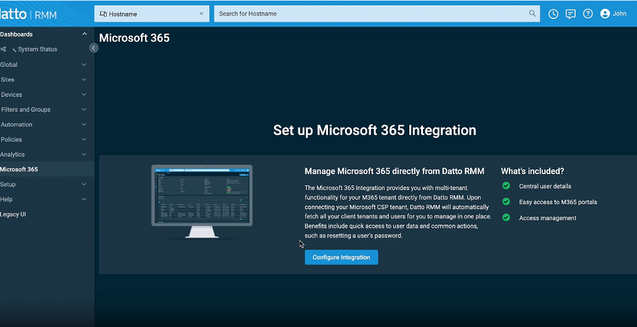This screenshot has height=327, width=637.
Task: Select the Policies sidebar item
Action: (11, 139)
